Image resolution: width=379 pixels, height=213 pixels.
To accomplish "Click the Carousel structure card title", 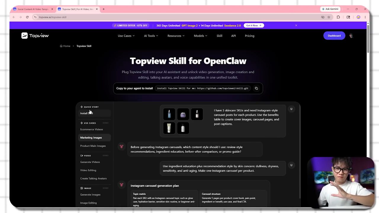I will point(211,194).
